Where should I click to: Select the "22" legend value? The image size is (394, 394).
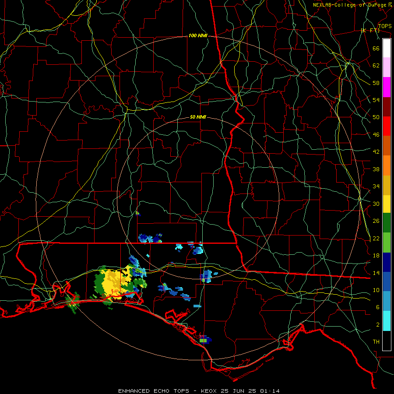(x=376, y=238)
